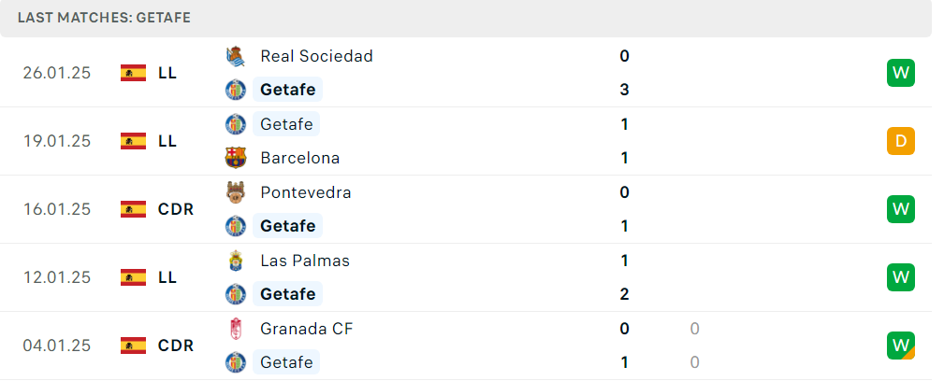Click the Barcelona club crest icon

pyautogui.click(x=236, y=158)
